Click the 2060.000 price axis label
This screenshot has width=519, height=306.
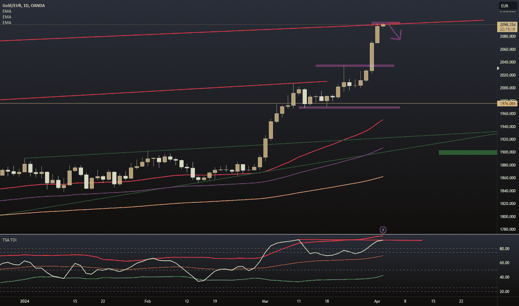pos(508,50)
